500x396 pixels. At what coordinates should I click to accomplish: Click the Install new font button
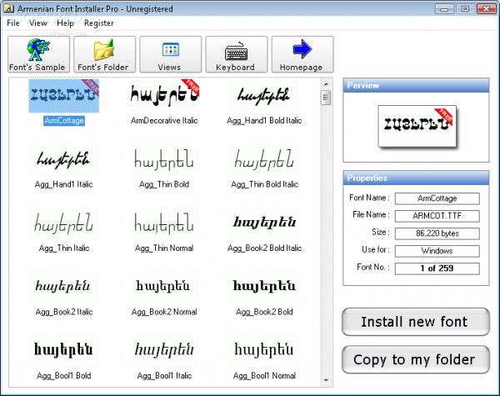416,322
